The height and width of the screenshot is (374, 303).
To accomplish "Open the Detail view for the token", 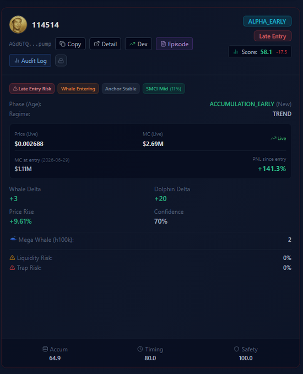I will [x=105, y=44].
